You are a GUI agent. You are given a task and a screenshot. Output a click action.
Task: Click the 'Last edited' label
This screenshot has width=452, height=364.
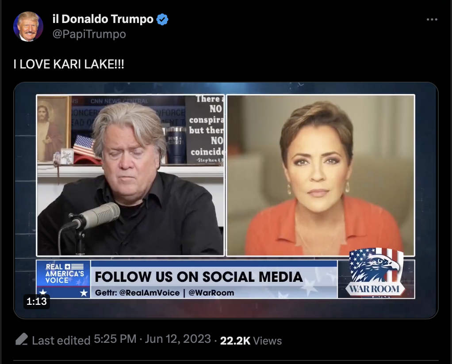61,341
